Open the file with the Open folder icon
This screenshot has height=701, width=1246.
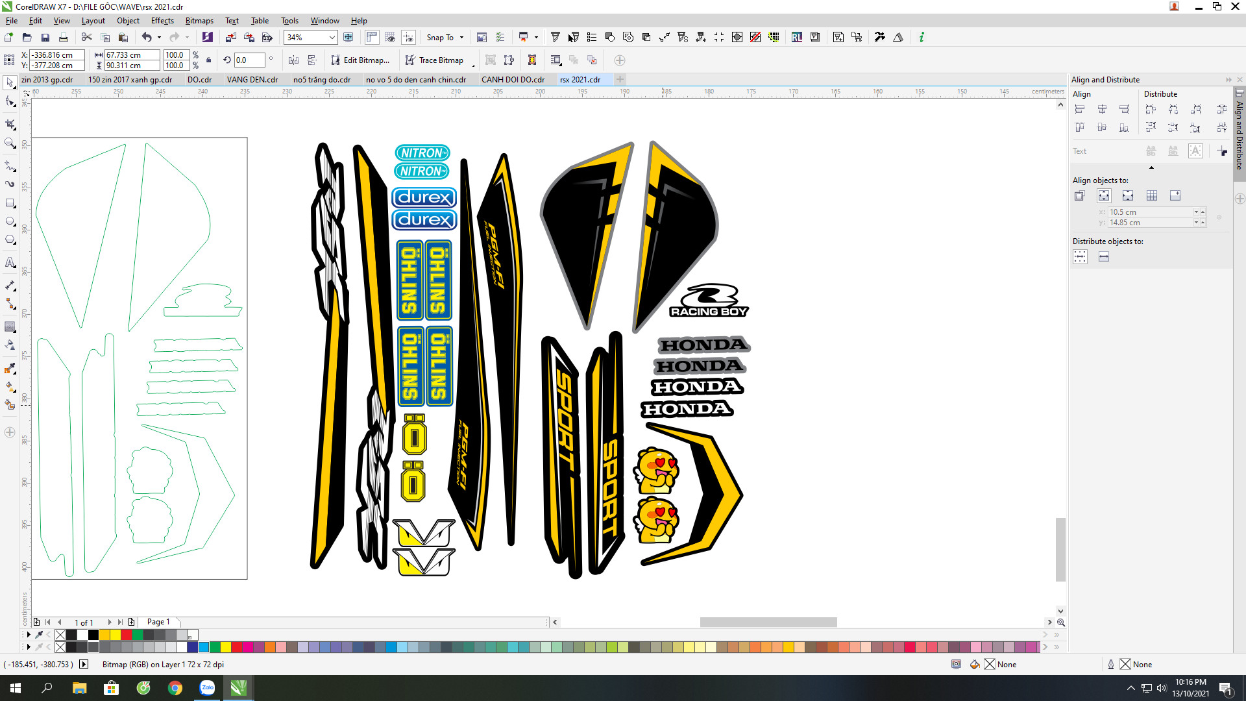(x=27, y=38)
